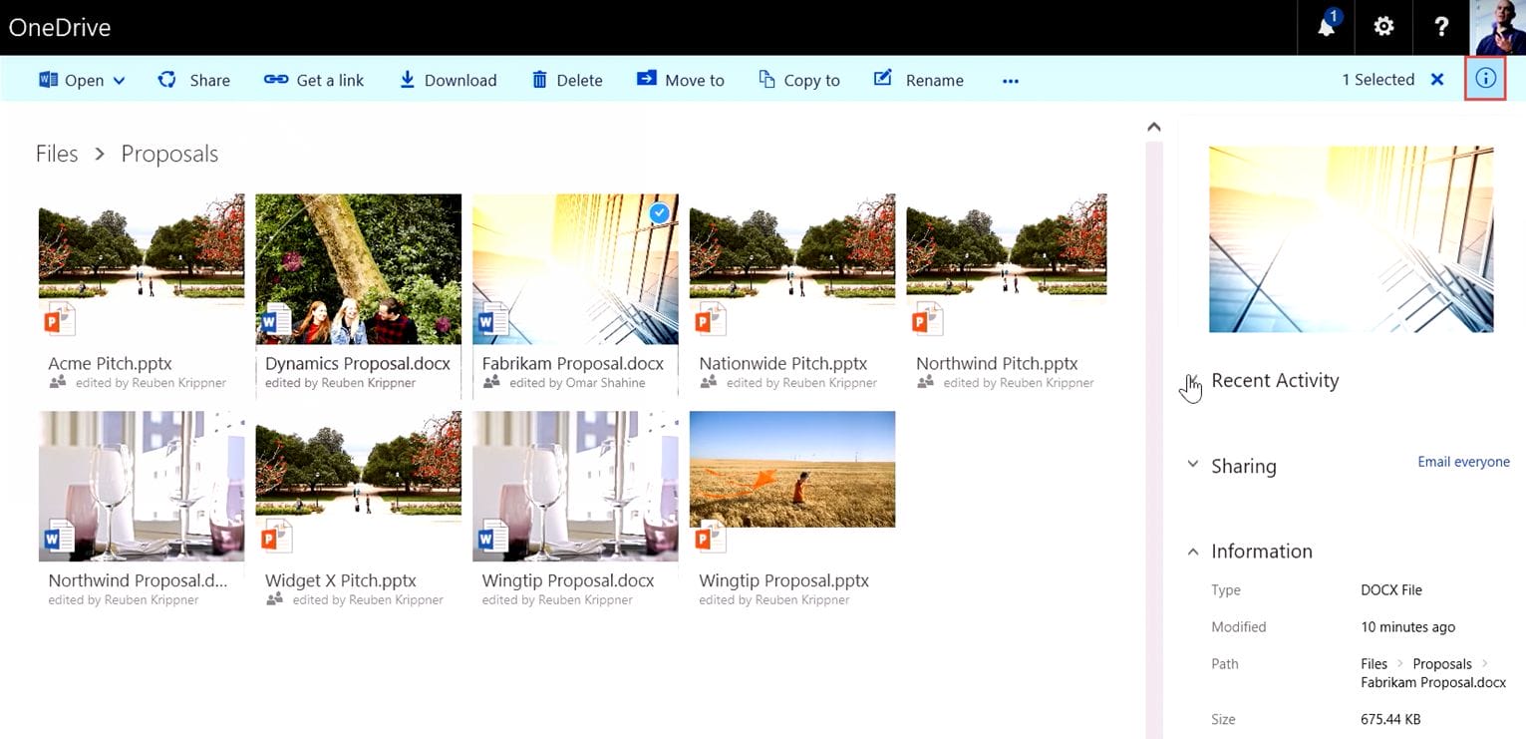Screen dimensions: 1526x739
Task: Clear selection with the X next to 1 Selected
Action: (x=1435, y=79)
